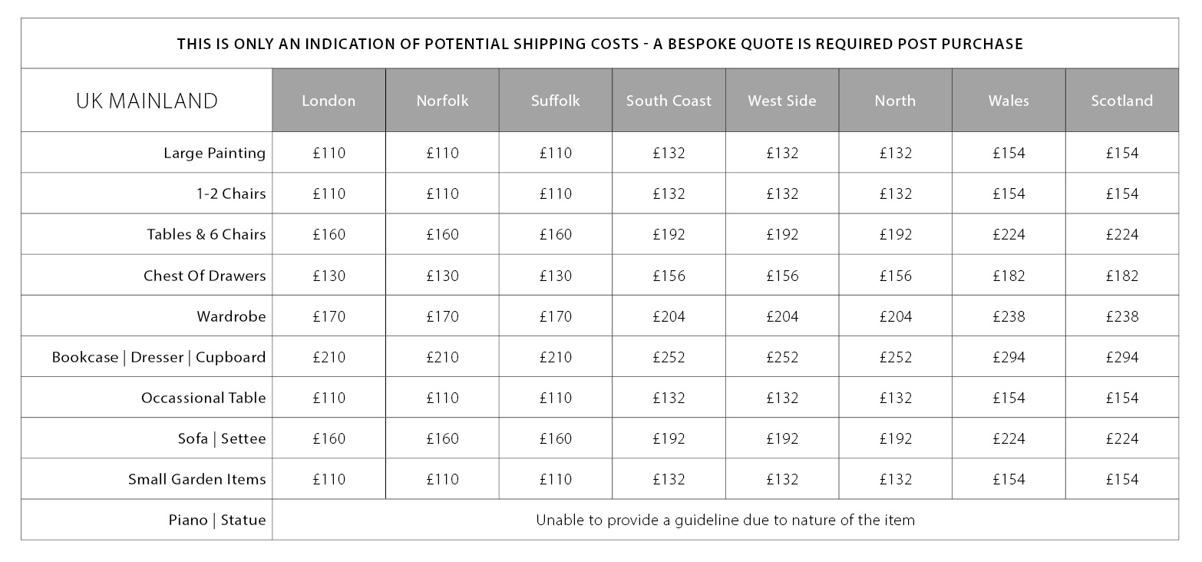Screen dimensions: 1202x562
Task: Click the Tables & 6 Chairs row label
Action: pos(206,234)
